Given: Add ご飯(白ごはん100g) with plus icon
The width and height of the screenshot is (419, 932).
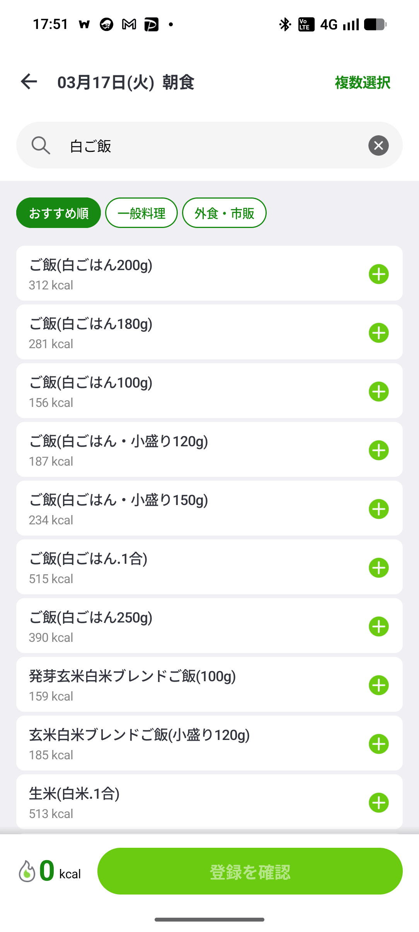Looking at the screenshot, I should (x=378, y=392).
